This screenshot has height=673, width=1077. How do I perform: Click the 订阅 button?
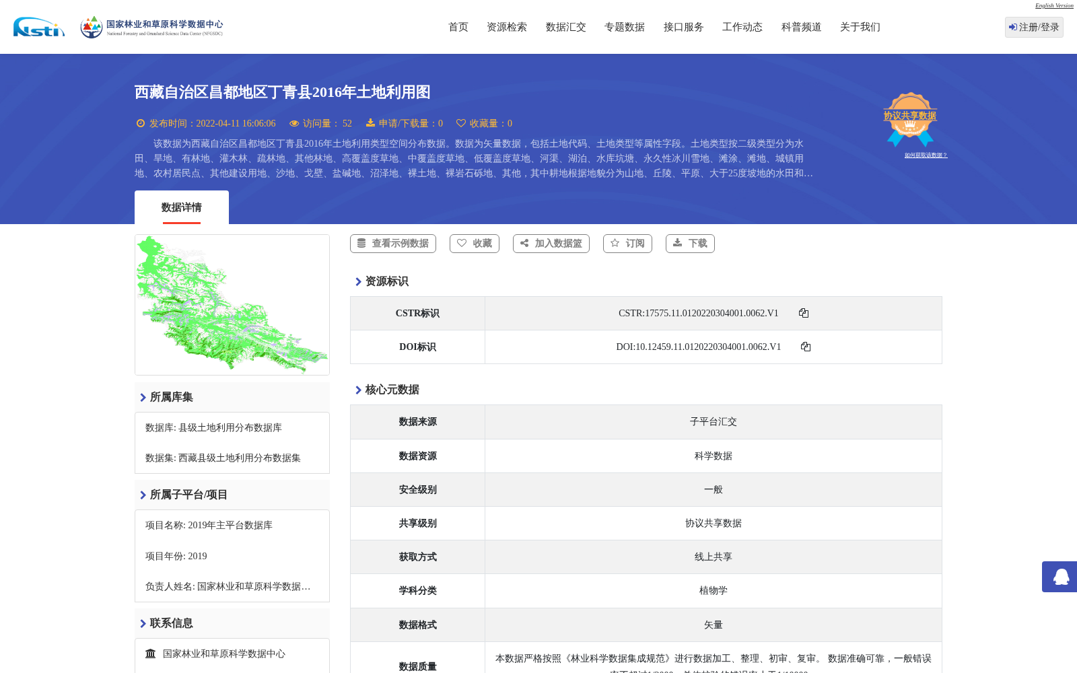tap(628, 244)
